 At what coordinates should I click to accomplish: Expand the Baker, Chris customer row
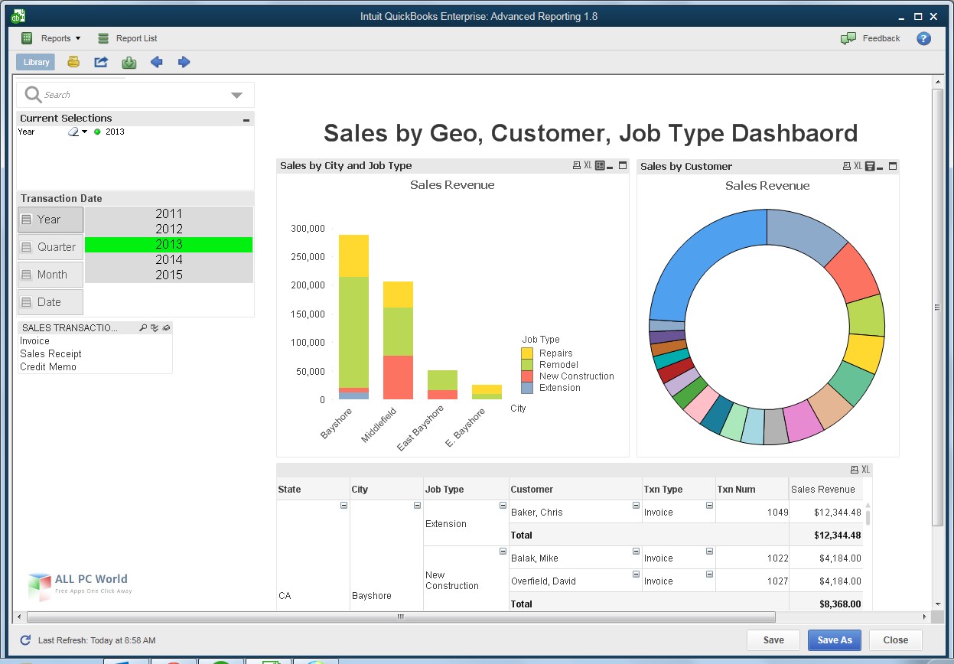[x=635, y=505]
